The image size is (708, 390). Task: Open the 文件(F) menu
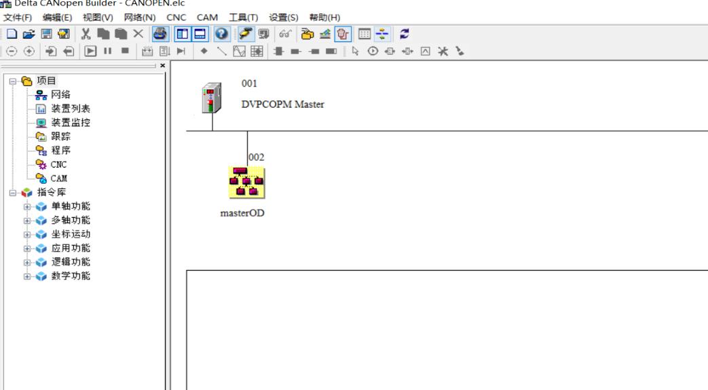click(18, 17)
